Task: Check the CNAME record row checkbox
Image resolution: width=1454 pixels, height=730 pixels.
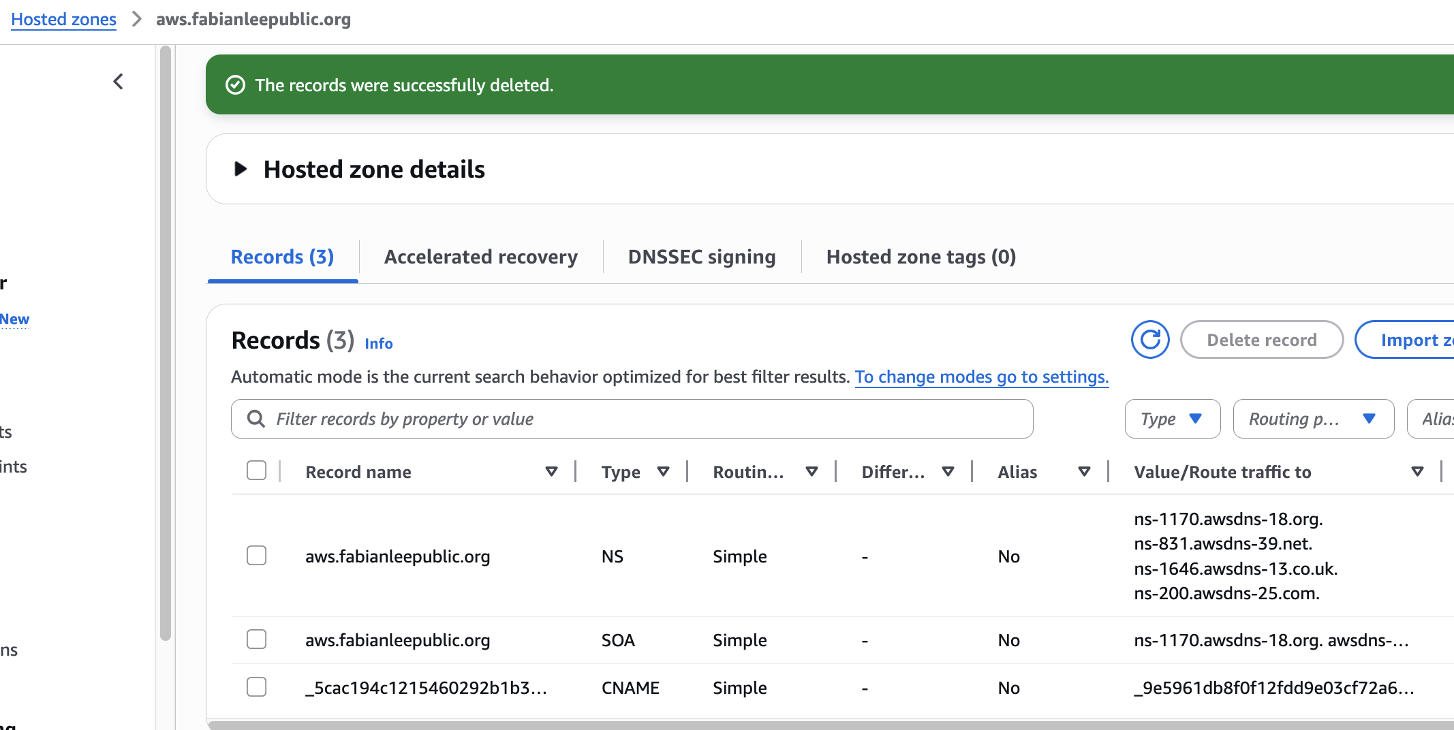Action: coord(256,687)
